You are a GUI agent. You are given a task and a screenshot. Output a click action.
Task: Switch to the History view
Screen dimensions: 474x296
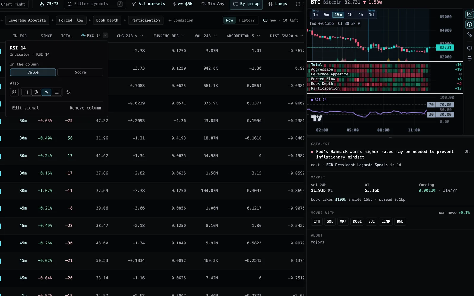pyautogui.click(x=247, y=20)
